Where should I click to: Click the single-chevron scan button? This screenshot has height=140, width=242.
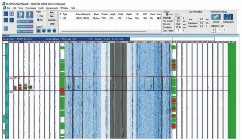point(29,15)
